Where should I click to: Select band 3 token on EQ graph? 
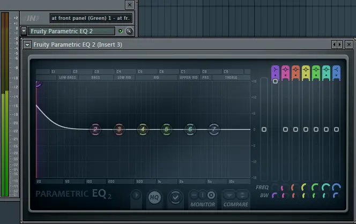pos(119,129)
